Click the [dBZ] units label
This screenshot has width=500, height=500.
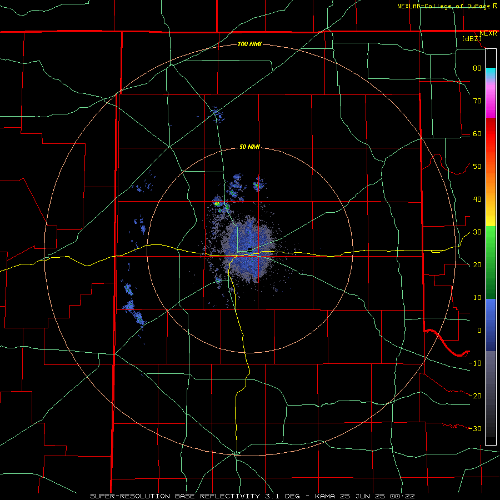coord(472,38)
